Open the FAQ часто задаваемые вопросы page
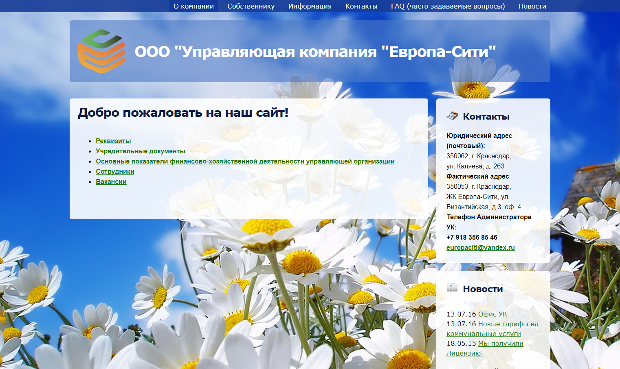620x369 pixels. pyautogui.click(x=448, y=6)
